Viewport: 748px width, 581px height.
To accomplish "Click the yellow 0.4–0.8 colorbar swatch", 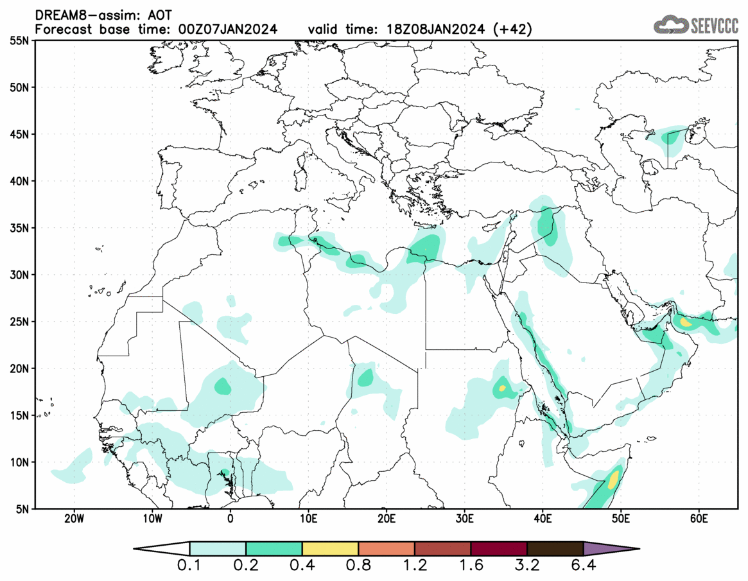I will click(x=330, y=548).
